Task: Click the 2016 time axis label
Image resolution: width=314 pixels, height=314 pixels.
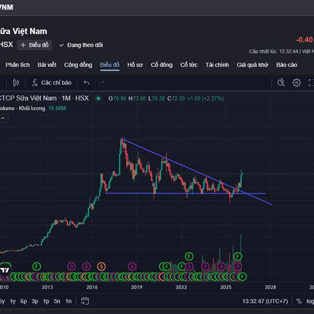Action: [92, 287]
